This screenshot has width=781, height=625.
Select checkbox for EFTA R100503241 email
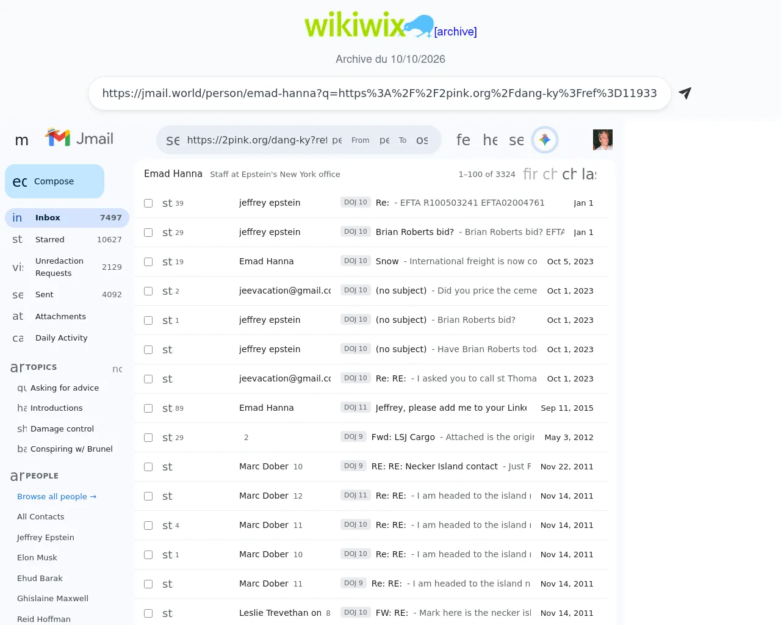coord(148,203)
